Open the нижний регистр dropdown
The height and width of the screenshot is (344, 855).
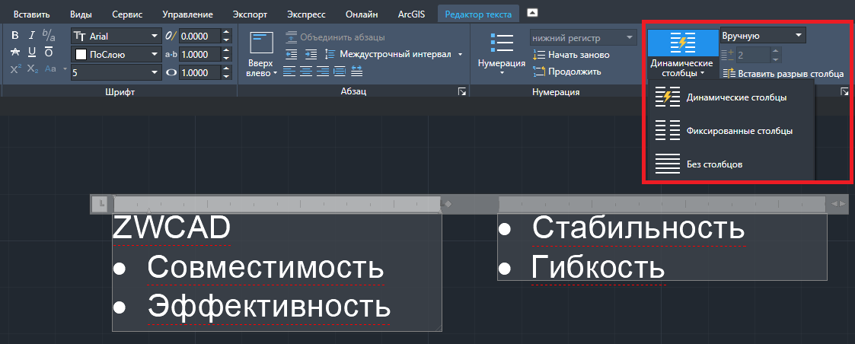point(583,38)
